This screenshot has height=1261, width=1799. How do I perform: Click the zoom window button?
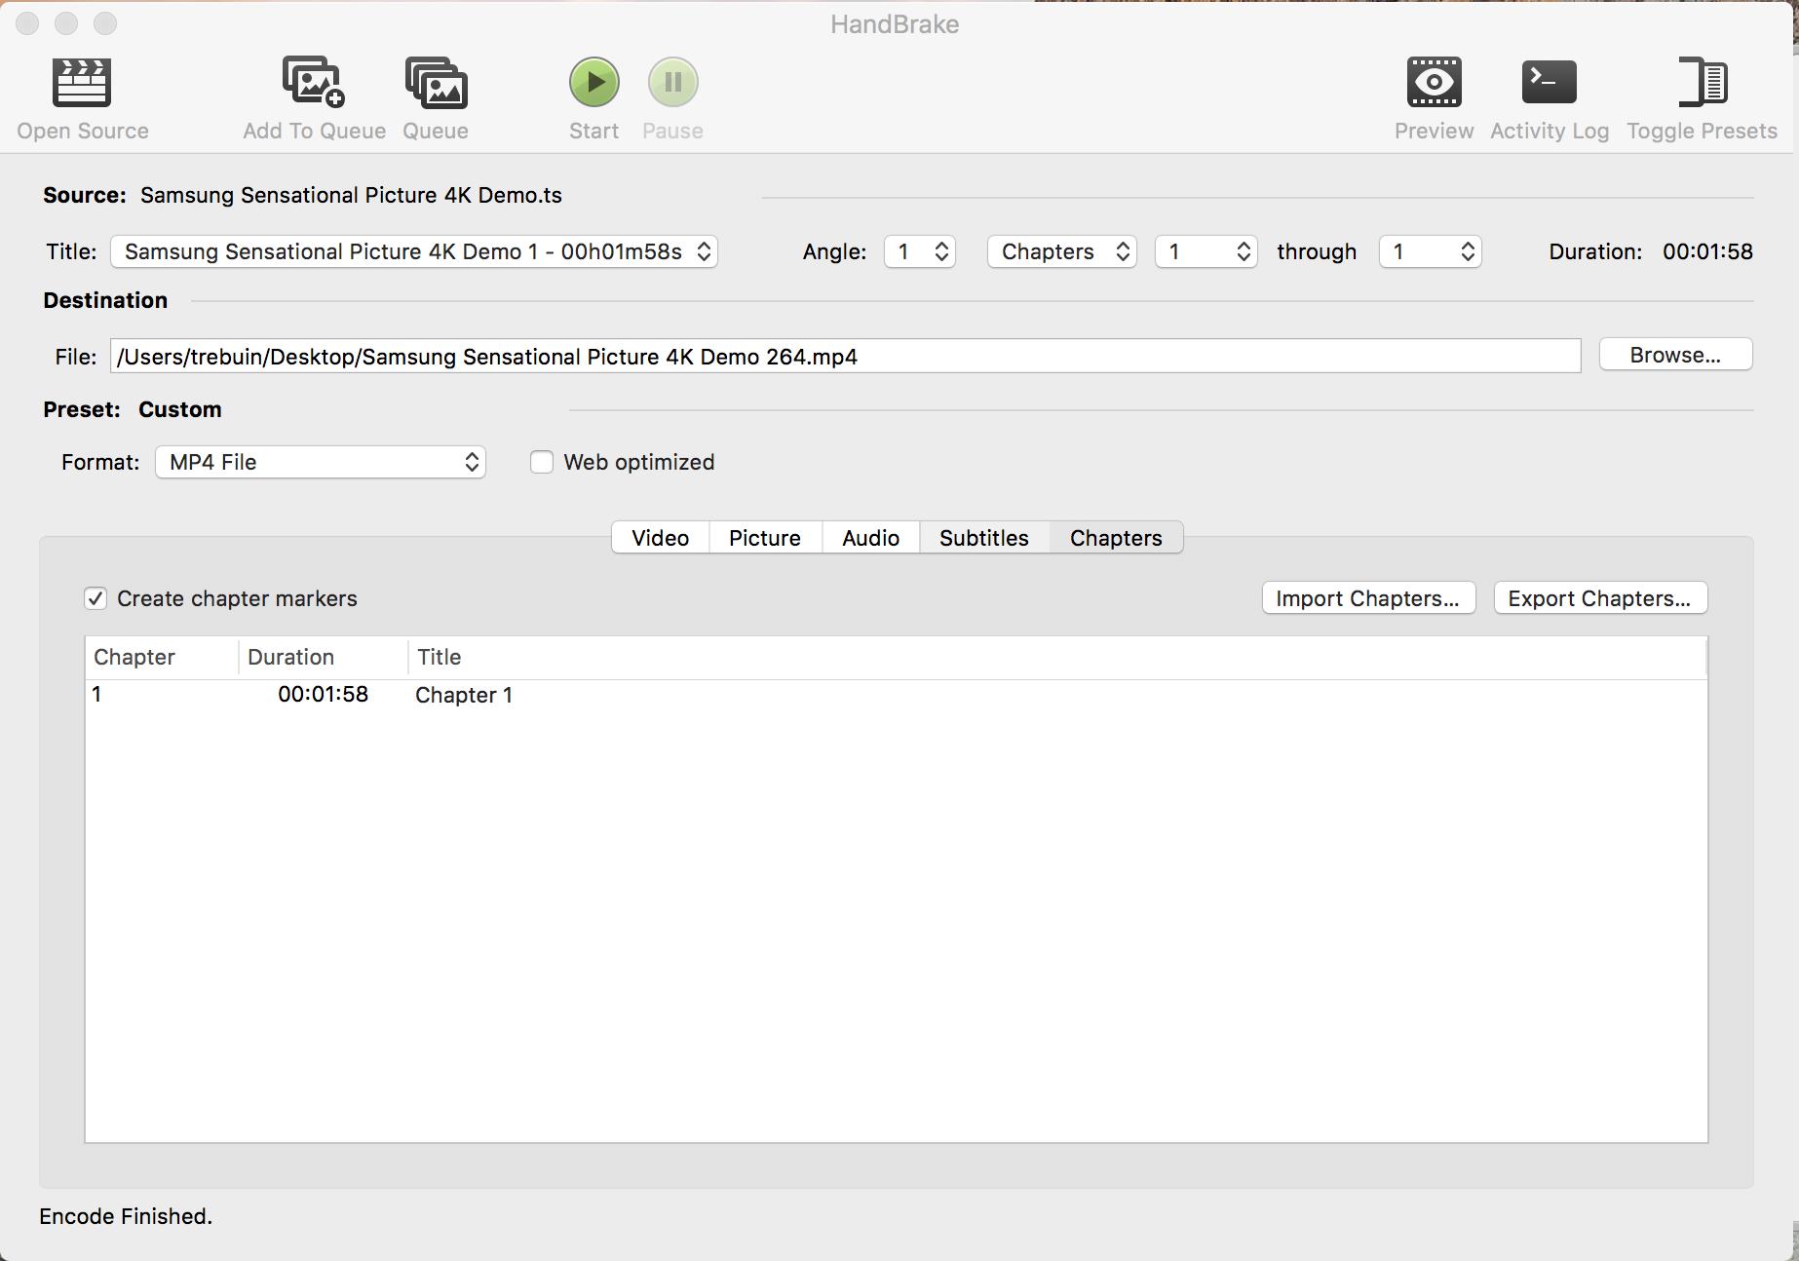[x=105, y=23]
